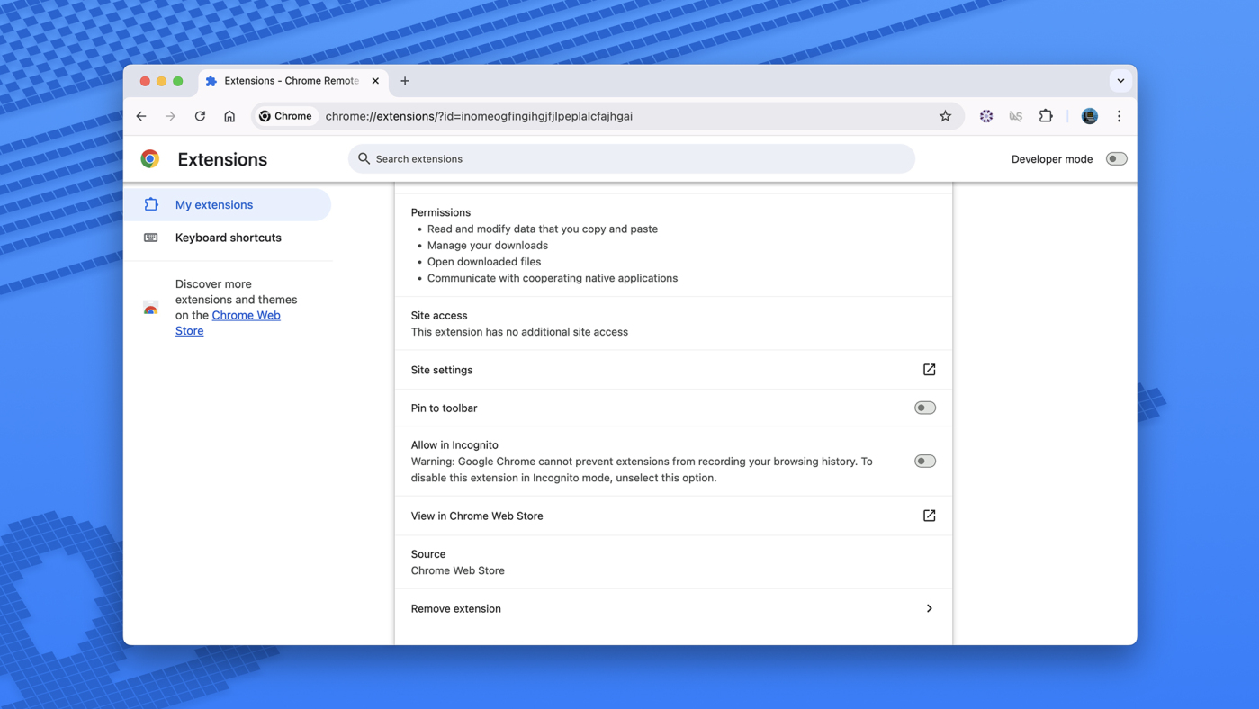
Task: Select My extensions in the sidebar
Action: click(214, 205)
